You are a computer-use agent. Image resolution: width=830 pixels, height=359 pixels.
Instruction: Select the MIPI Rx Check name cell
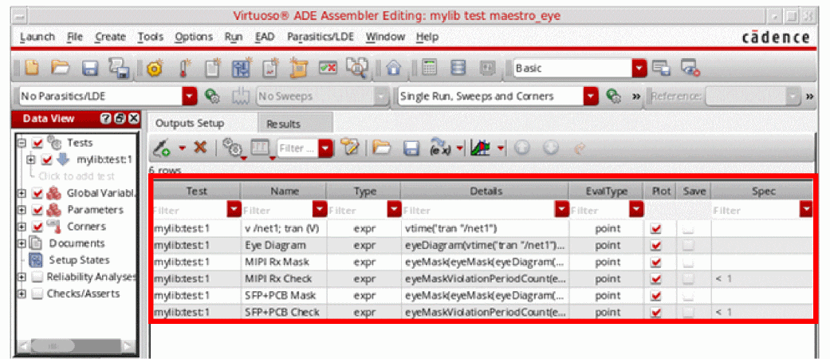(285, 279)
